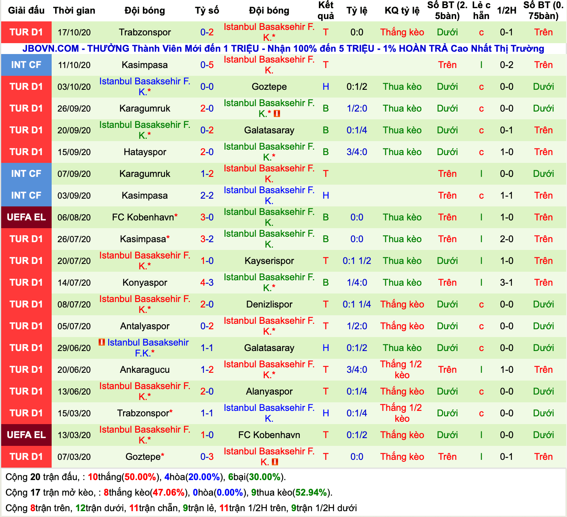Click the 0-3 score in Goztepe* row
The width and height of the screenshot is (567, 517).
[x=207, y=457]
